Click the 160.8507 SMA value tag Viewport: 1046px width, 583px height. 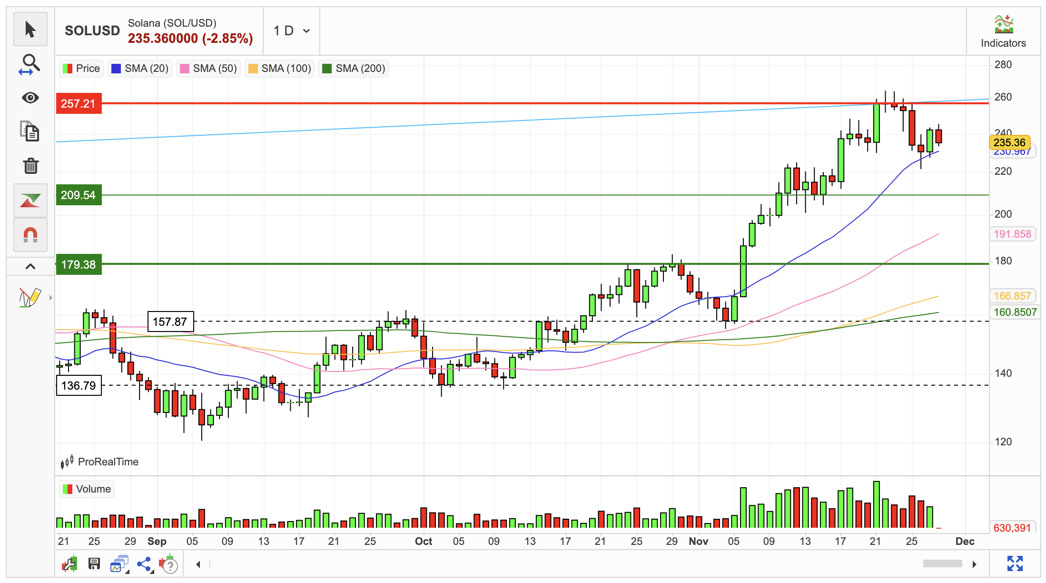pos(1015,312)
